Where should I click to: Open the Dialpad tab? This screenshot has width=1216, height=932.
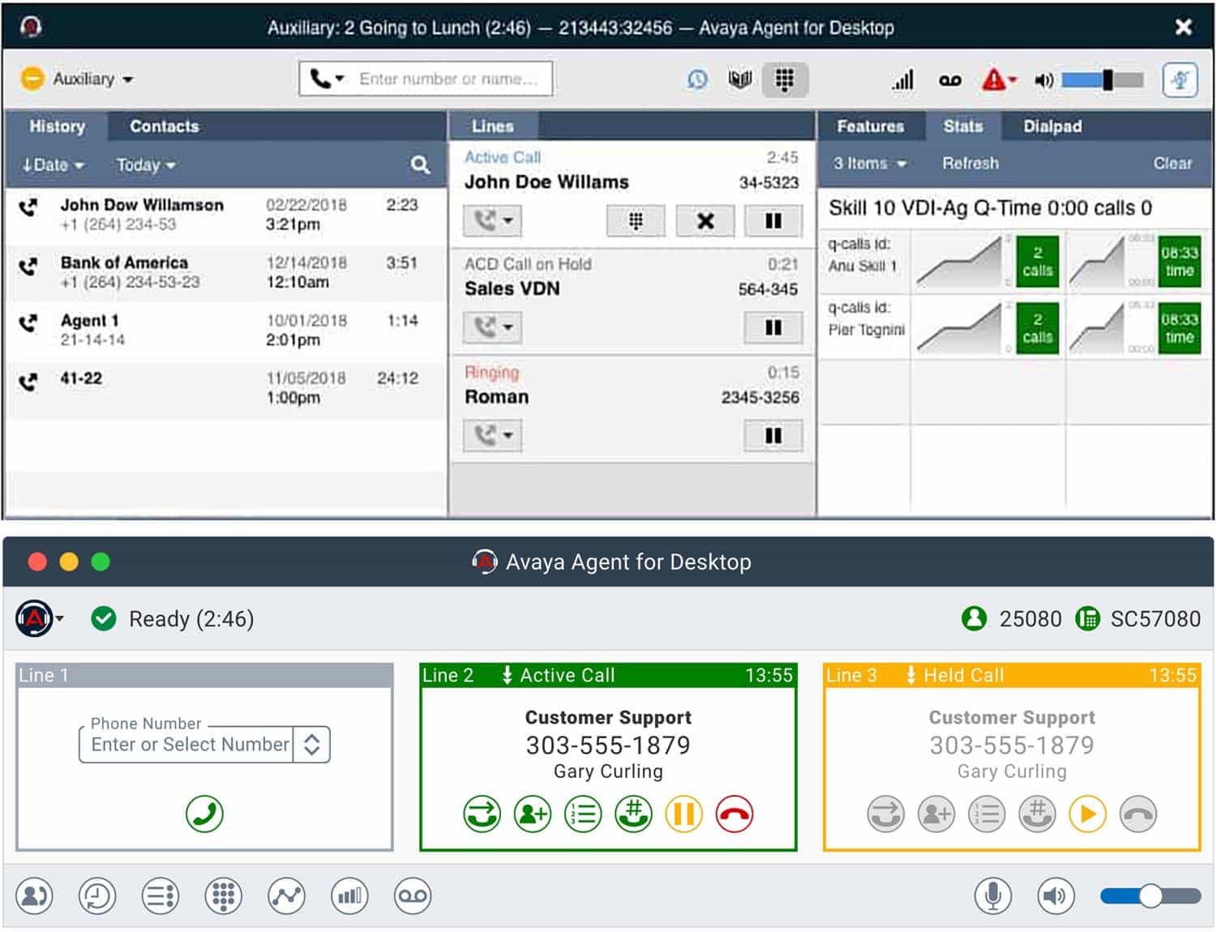click(1052, 126)
